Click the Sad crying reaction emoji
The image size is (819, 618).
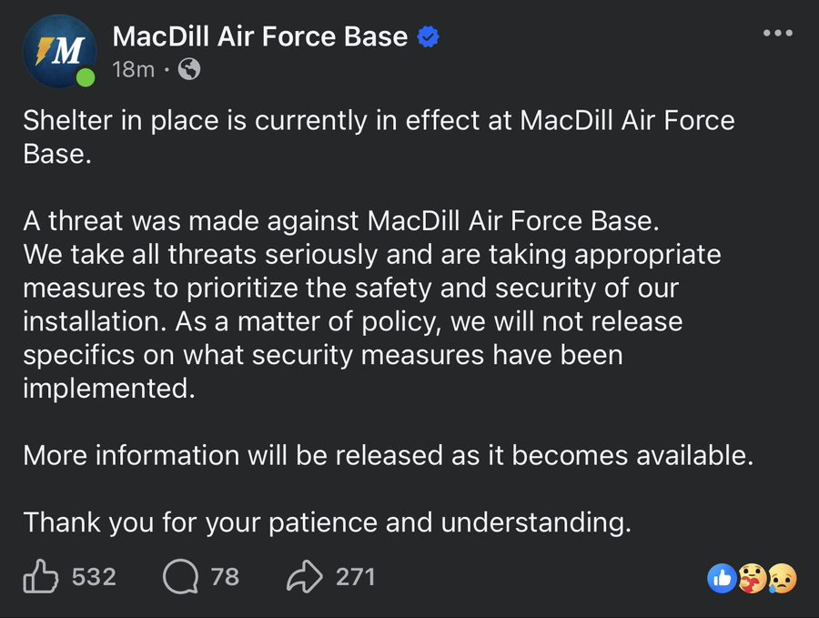click(x=781, y=577)
